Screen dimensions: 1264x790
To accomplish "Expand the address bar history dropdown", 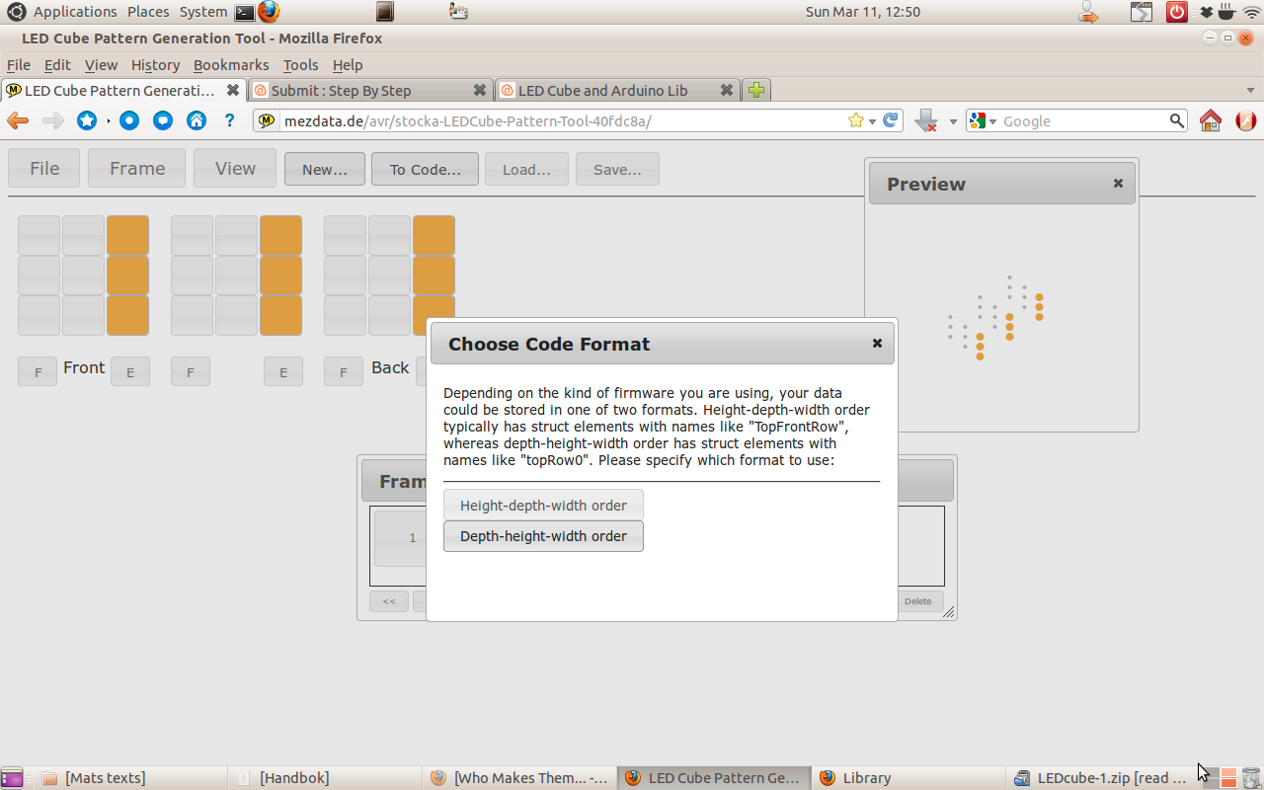I will [x=872, y=120].
